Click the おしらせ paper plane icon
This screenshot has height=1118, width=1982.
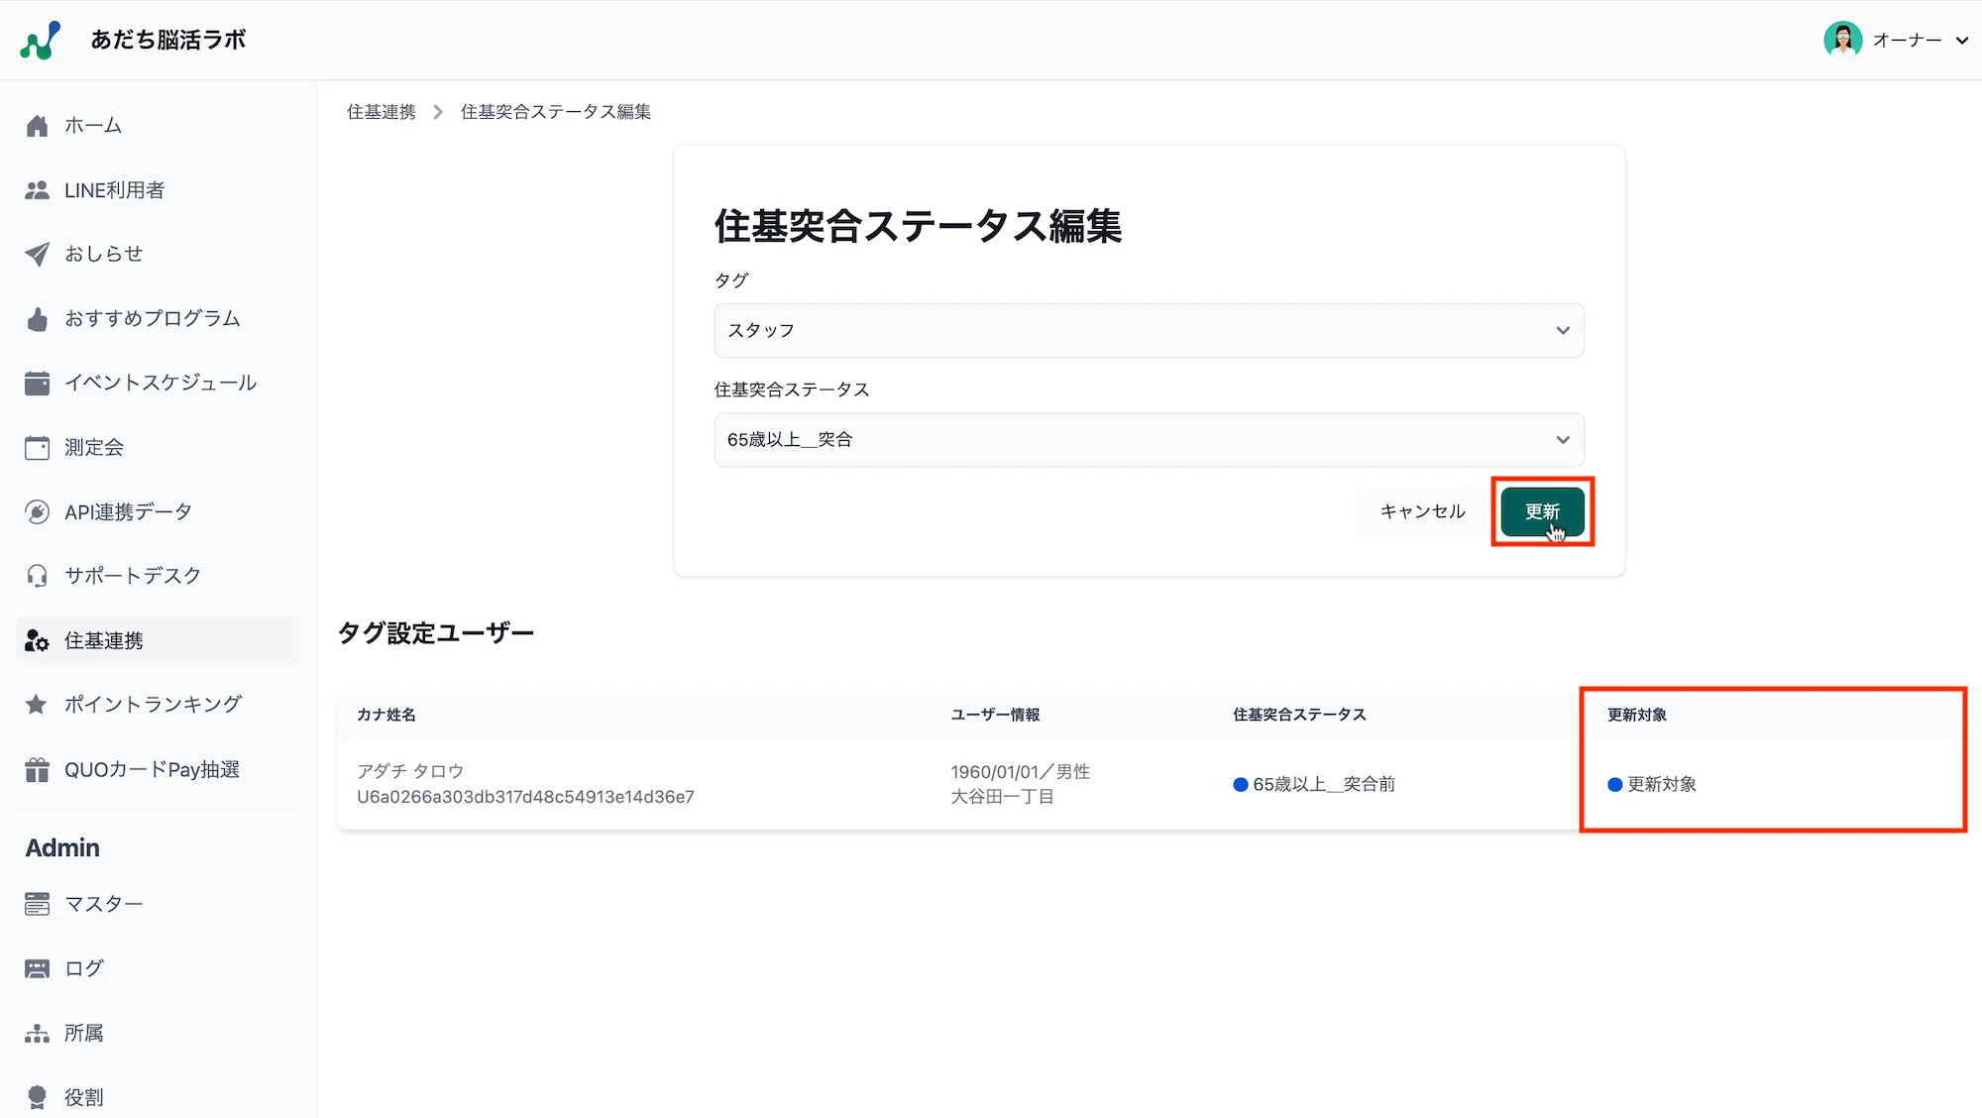[x=37, y=255]
